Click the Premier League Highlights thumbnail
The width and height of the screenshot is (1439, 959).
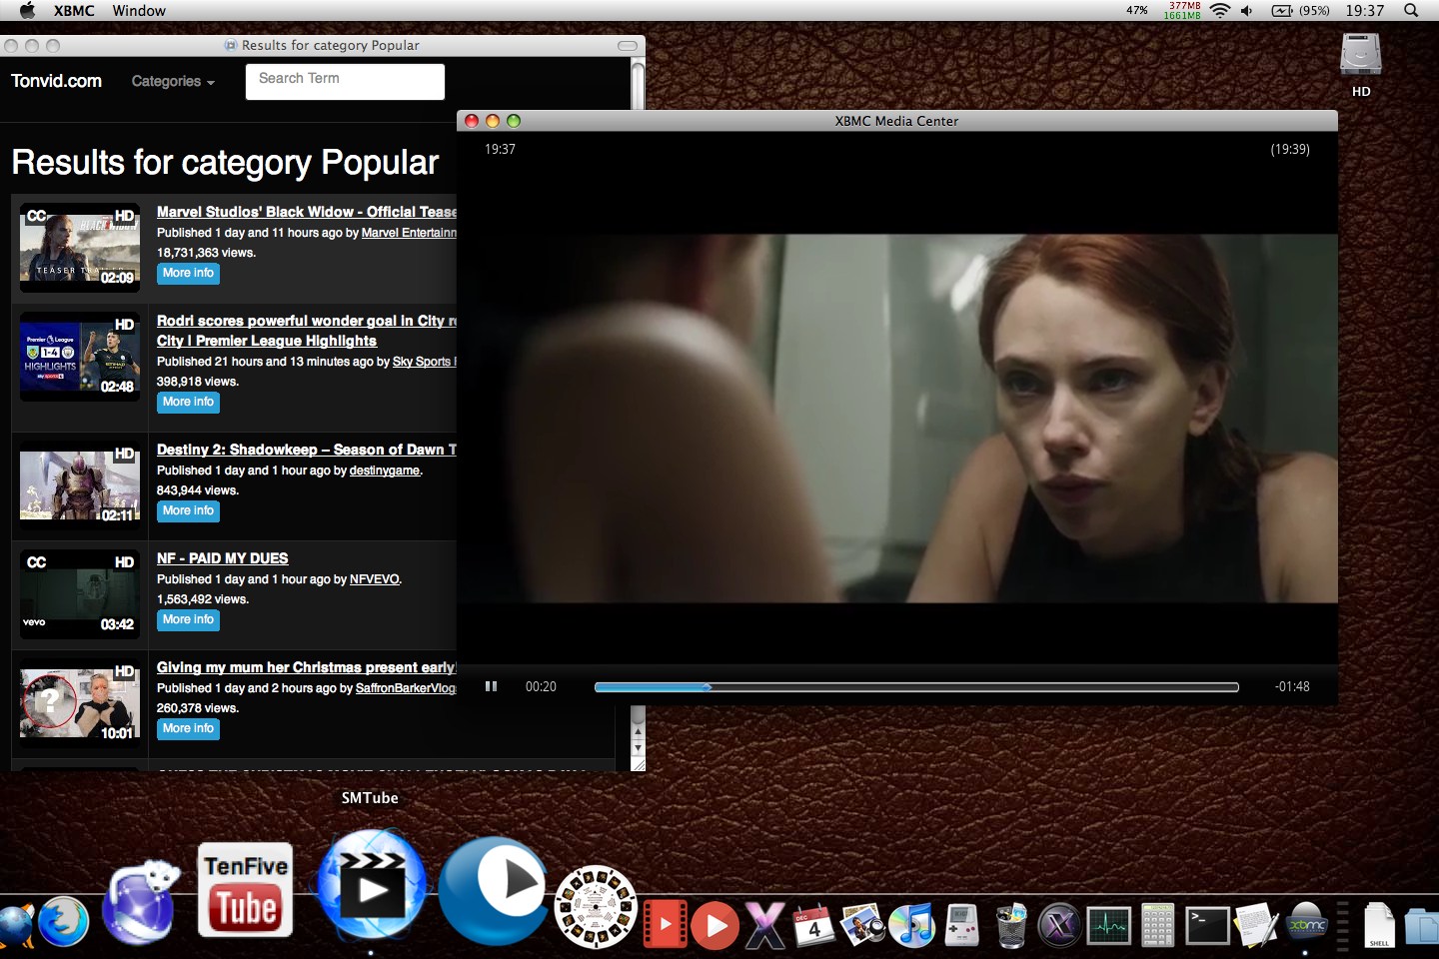pos(80,356)
